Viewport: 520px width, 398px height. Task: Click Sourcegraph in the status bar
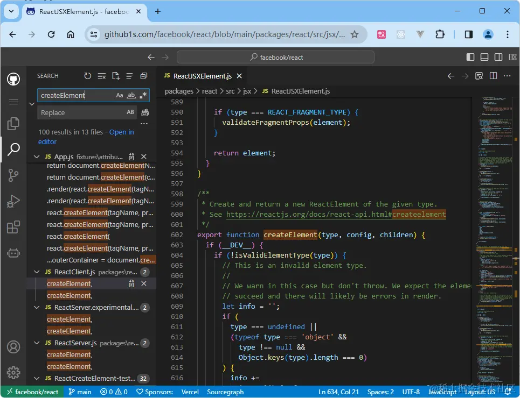click(x=225, y=392)
